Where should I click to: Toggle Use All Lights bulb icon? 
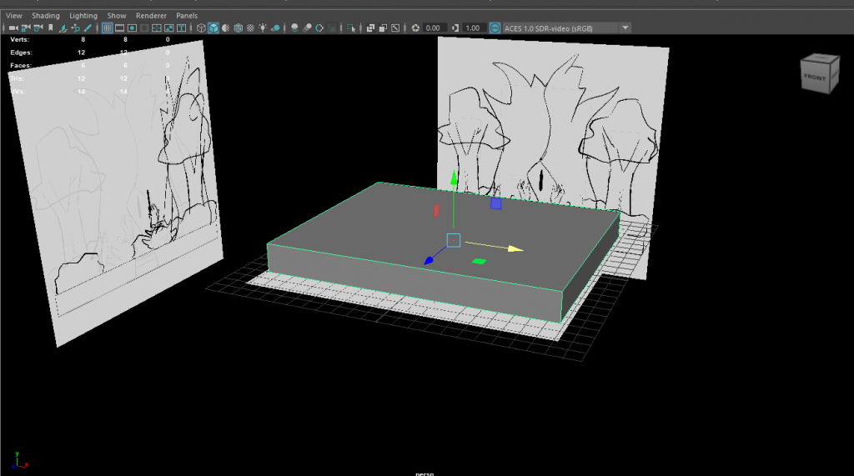[263, 28]
